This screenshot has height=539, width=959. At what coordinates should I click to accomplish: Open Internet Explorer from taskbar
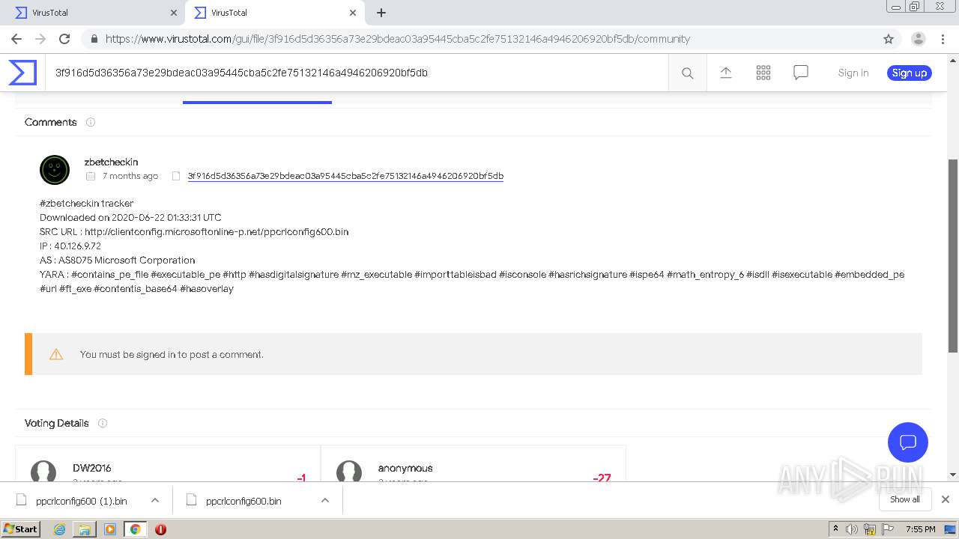[59, 529]
